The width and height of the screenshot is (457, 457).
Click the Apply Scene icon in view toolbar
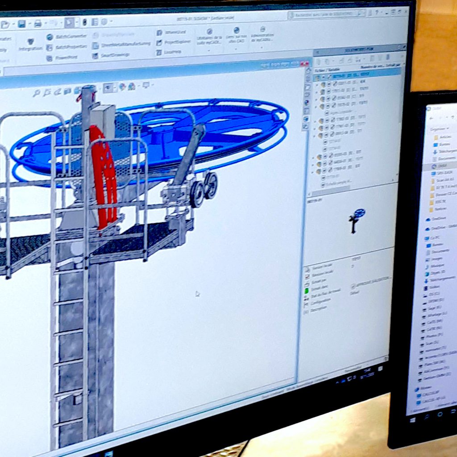[132, 86]
